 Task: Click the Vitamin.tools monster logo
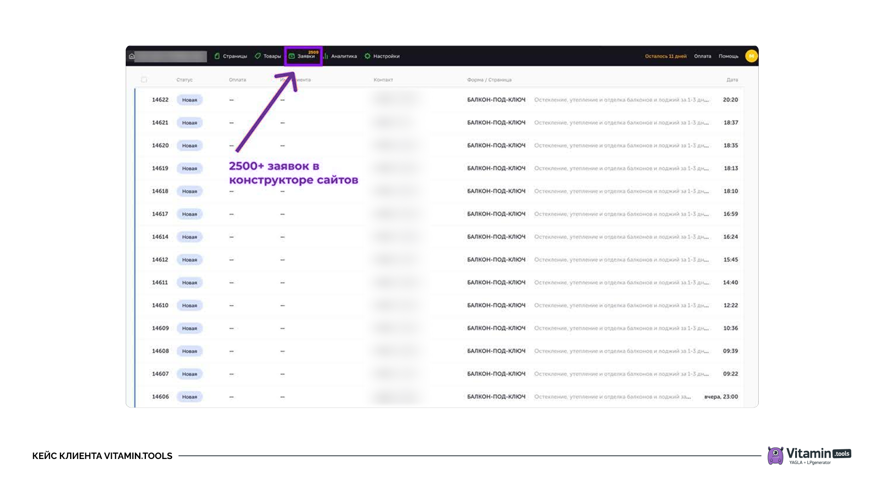[x=775, y=455]
